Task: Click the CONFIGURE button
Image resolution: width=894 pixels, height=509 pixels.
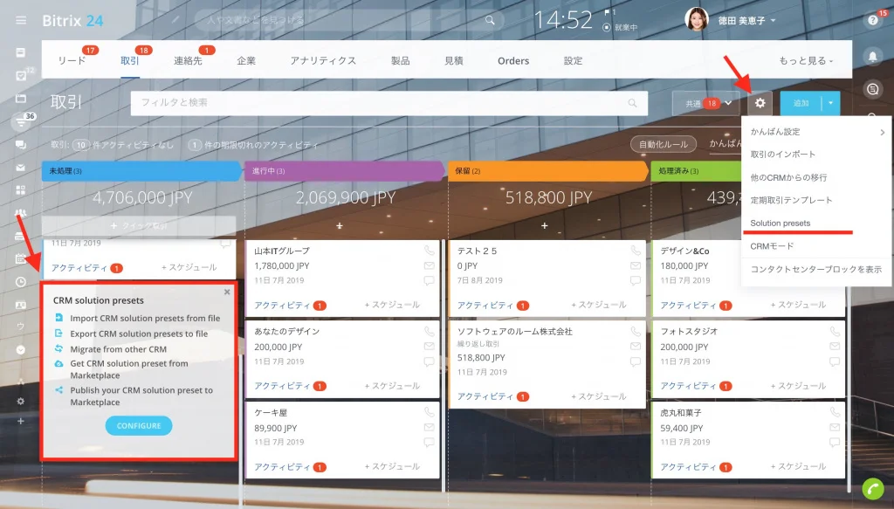Action: click(x=139, y=426)
